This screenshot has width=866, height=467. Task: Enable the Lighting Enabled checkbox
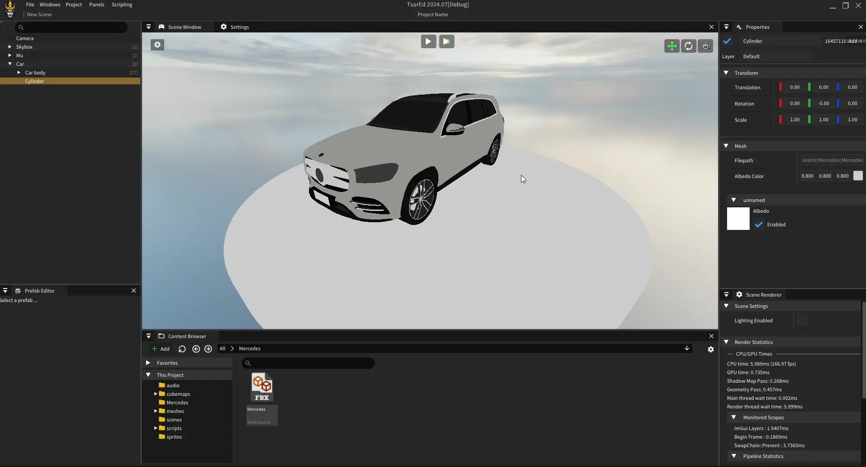coord(803,320)
